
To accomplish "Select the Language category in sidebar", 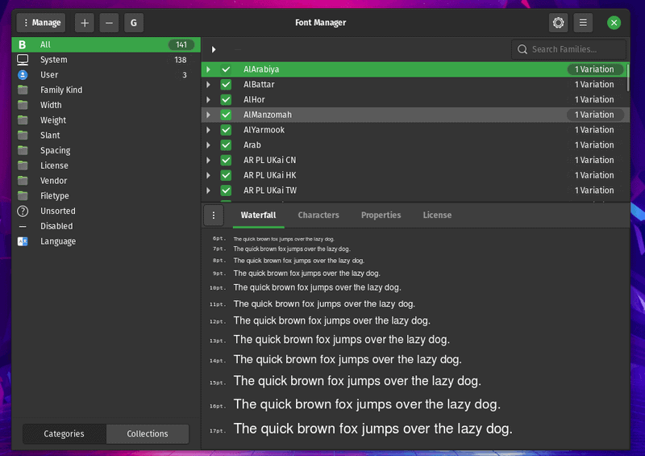I will (x=58, y=241).
